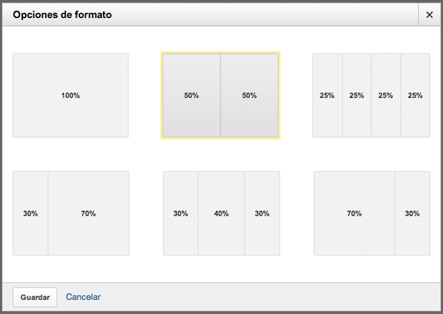Click right 50% column of highlighted layout

(x=249, y=95)
